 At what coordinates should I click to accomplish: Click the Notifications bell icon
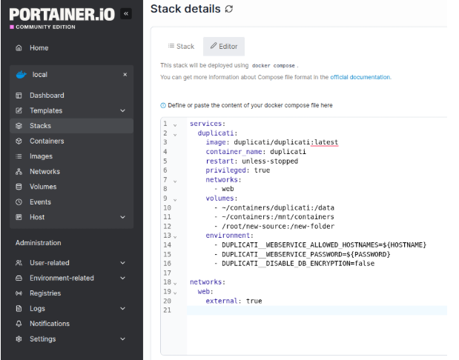[x=19, y=324]
